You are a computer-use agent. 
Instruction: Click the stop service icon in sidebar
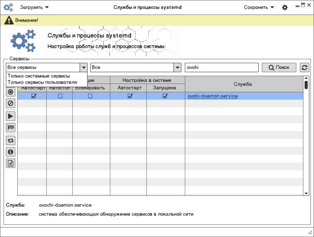pyautogui.click(x=11, y=92)
